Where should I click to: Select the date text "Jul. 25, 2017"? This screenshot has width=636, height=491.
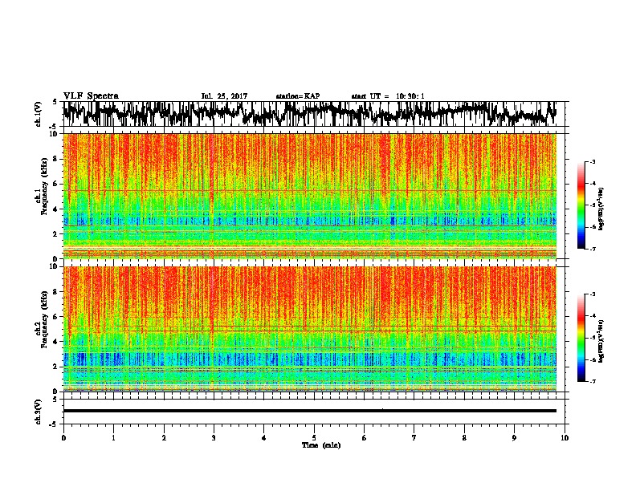click(224, 96)
